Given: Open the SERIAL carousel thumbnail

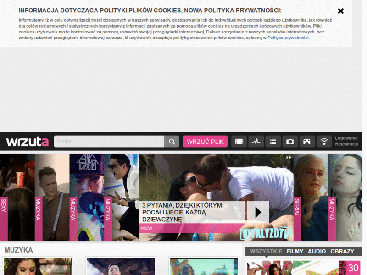Looking at the screenshot, I should click(311, 197).
